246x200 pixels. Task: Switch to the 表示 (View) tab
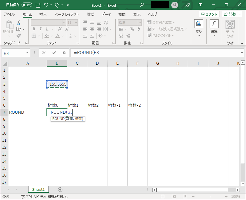[137, 14]
